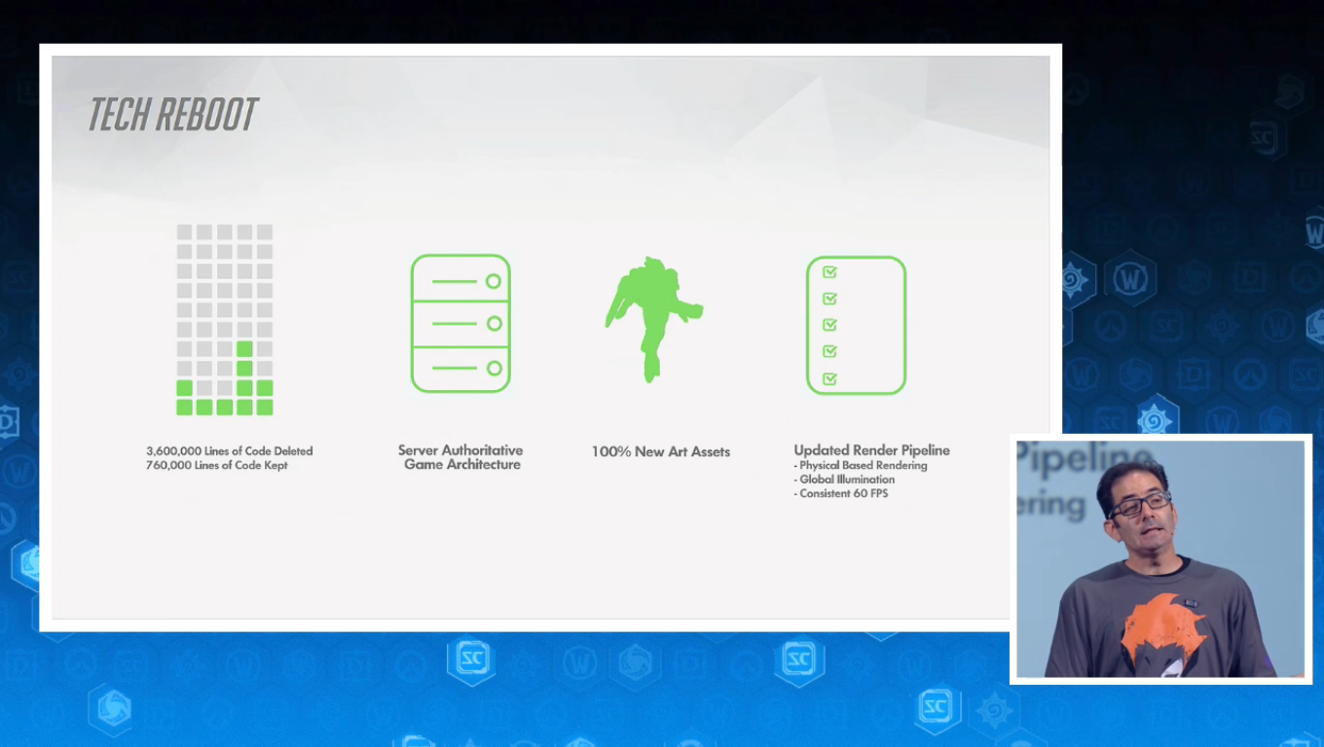Toggle the last checkbox in the checklist icon
This screenshot has width=1324, height=747.
829,378
